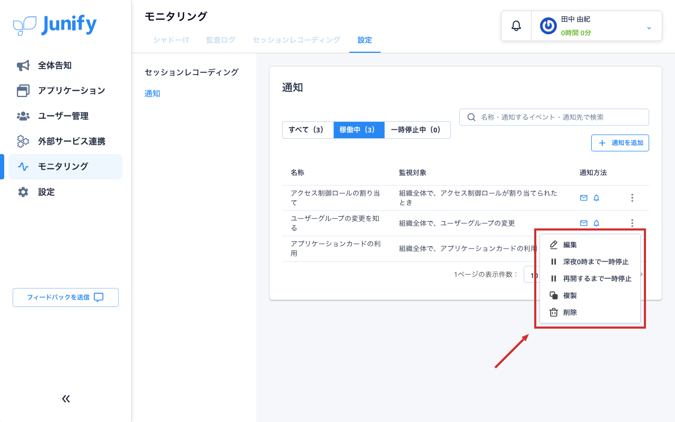This screenshot has height=422, width=675.
Task: Open the 1ページの表示件数 page size dropdown
Action: [x=532, y=275]
